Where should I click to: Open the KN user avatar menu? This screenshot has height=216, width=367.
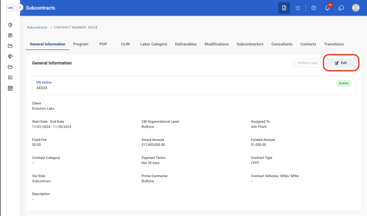[356, 8]
